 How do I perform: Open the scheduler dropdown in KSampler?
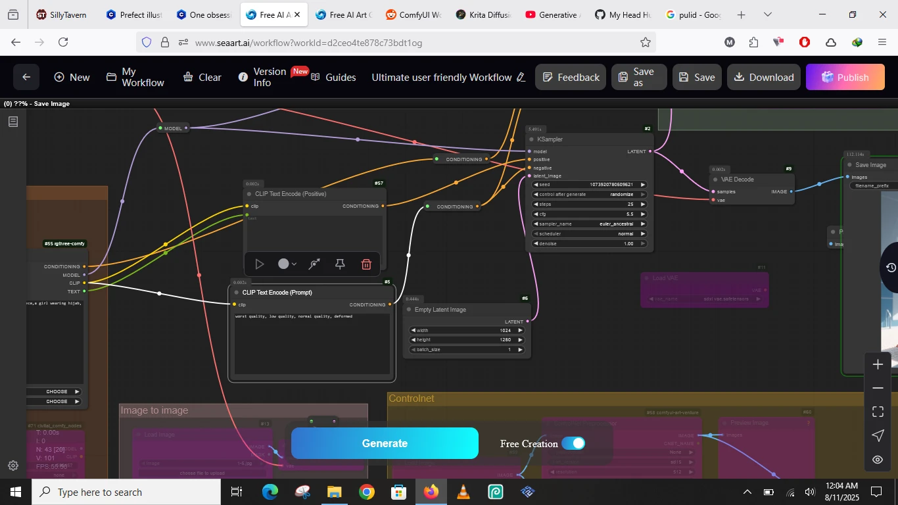[x=590, y=234]
